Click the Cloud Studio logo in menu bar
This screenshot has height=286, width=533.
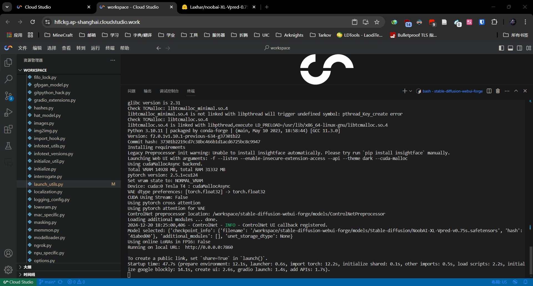click(x=8, y=48)
